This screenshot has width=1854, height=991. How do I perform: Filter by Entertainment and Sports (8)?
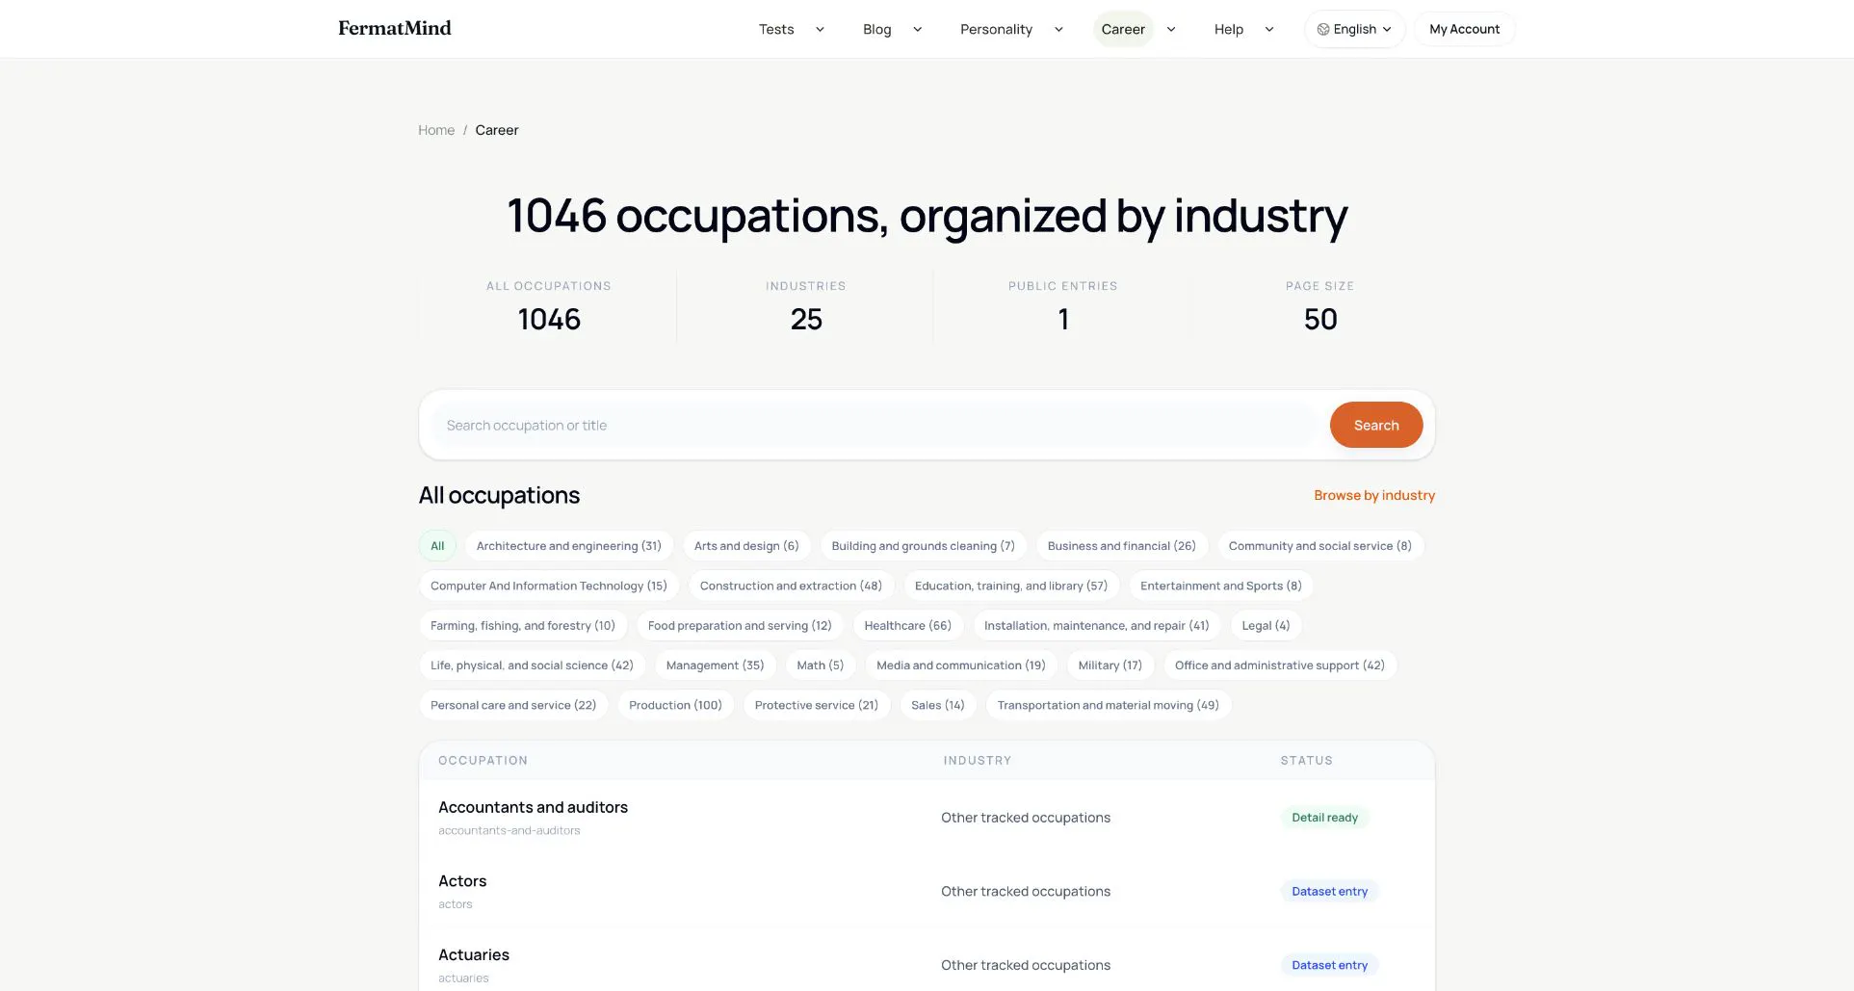[x=1221, y=586]
